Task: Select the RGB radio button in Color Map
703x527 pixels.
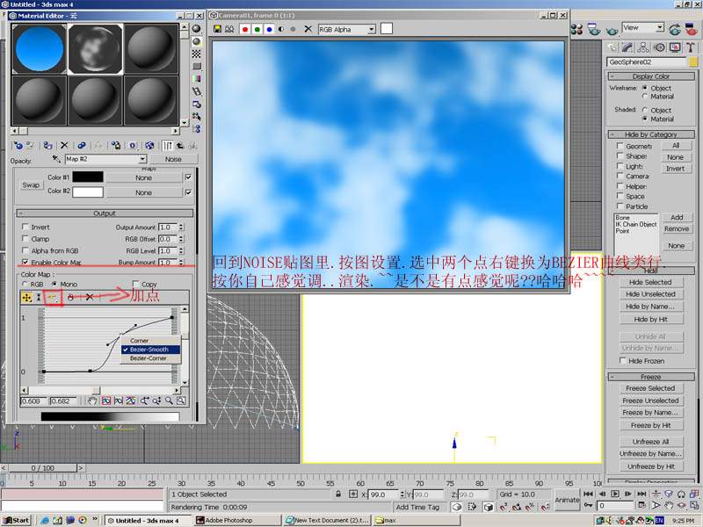Action: [25, 285]
